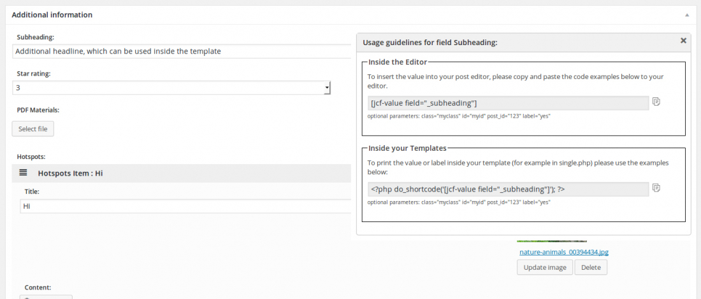The height and width of the screenshot is (299, 701).
Task: Open the Star rating dropdown
Action: coord(171,88)
